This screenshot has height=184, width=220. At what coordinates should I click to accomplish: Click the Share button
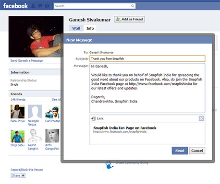[18, 175]
